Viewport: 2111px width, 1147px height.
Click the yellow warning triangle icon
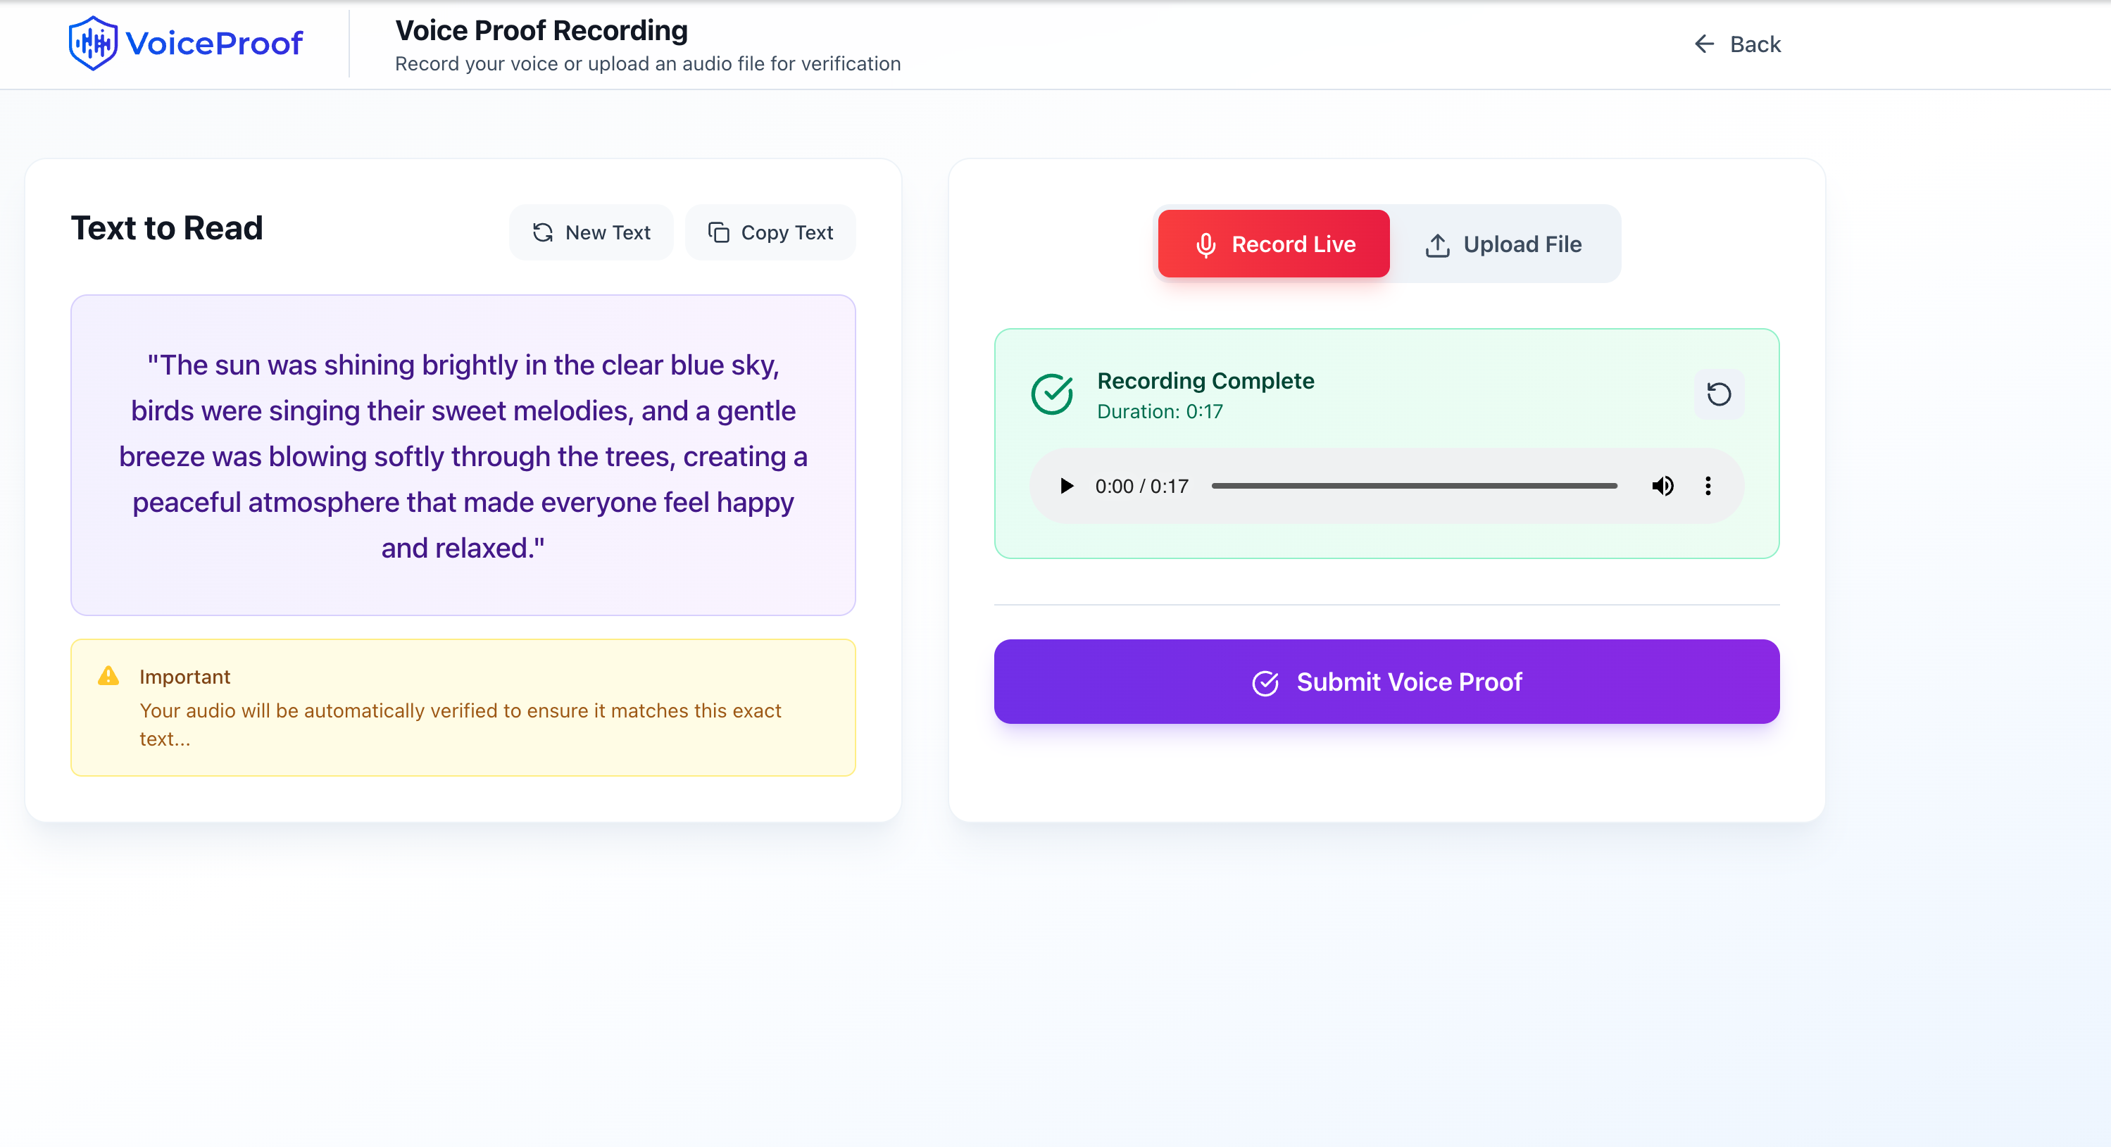pos(108,676)
